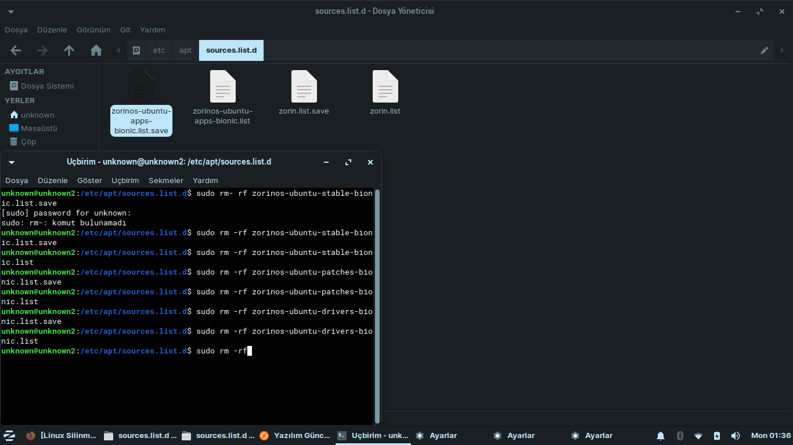This screenshot has height=445, width=793.
Task: Select sources.list.d path segment
Action: [x=231, y=50]
